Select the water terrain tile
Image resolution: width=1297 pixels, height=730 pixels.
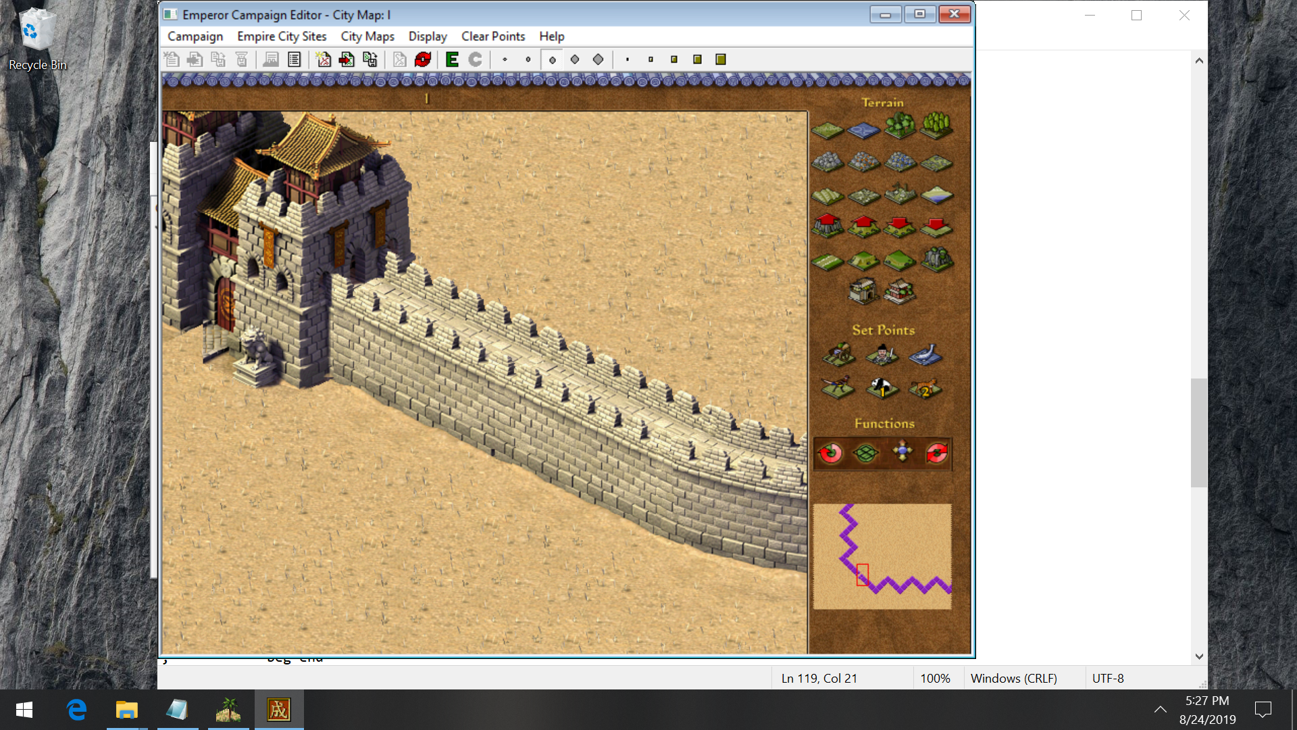(x=863, y=129)
